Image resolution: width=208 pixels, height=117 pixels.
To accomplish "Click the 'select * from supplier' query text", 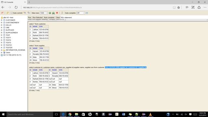I will pyautogui.click(x=37, y=45).
